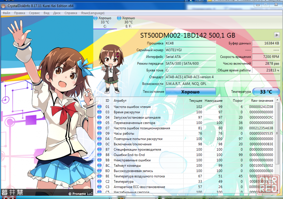Click the S.M.A.R.T., AAM, NCQ, GPL features field
Image resolution: width=283 pixels, height=199 pixels.
(x=222, y=84)
